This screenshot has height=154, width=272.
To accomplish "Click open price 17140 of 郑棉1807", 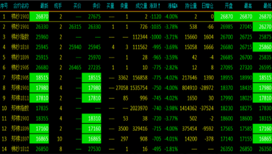I will pyautogui.click(x=227, y=139).
